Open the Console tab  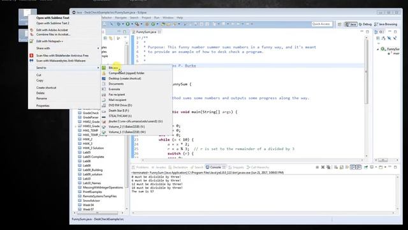(215, 167)
